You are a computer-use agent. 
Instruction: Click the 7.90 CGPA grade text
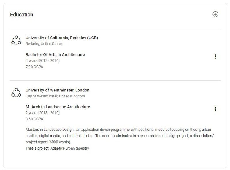point(34,67)
